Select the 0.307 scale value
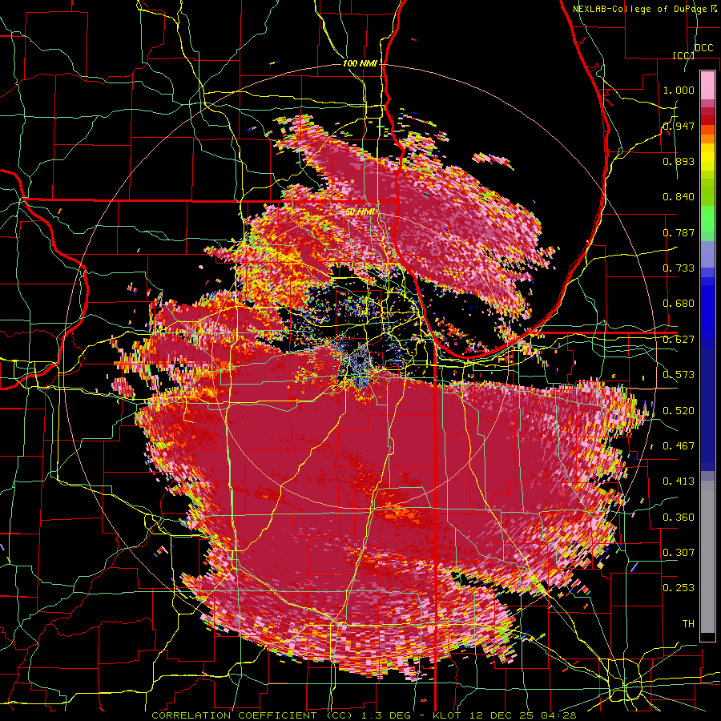 point(679,553)
